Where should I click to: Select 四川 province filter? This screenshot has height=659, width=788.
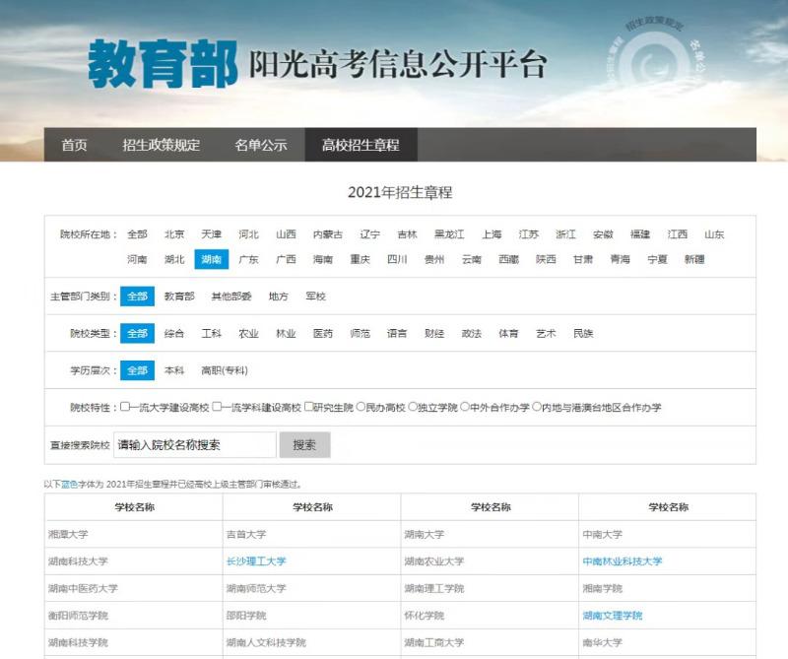pyautogui.click(x=397, y=259)
